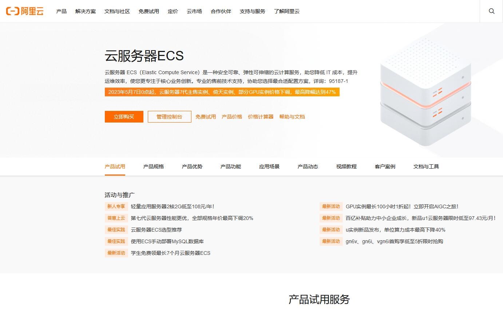Switch to the 视频教程 tab
Screen dimensions: 503x309
tap(346, 166)
